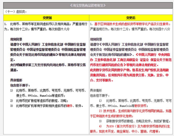
Task: Click the 淘宝禁售商品管理规范 title header
Action: pyautogui.click(x=88, y=5)
